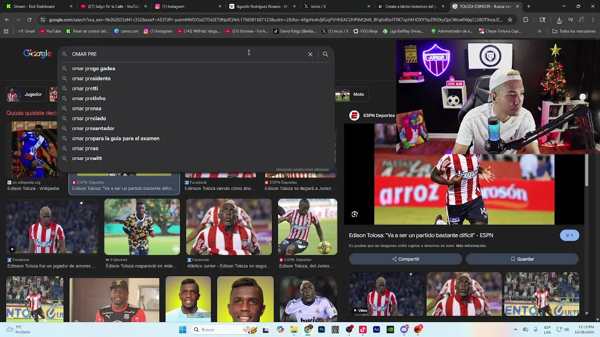Click the Compartir button
Viewport: 600px width, 337px height.
click(405, 259)
